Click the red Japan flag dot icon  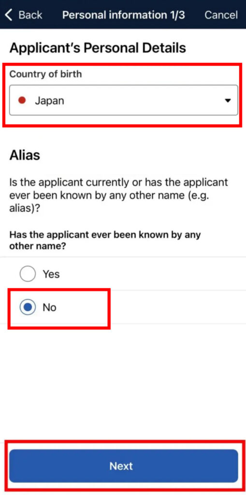coord(22,101)
